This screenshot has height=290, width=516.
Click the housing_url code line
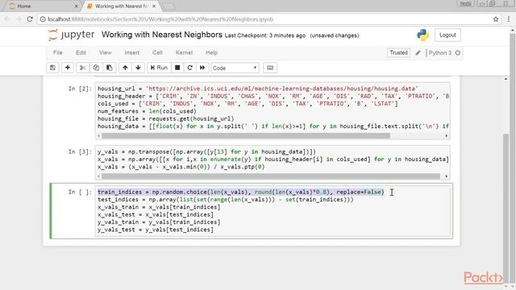pos(258,89)
